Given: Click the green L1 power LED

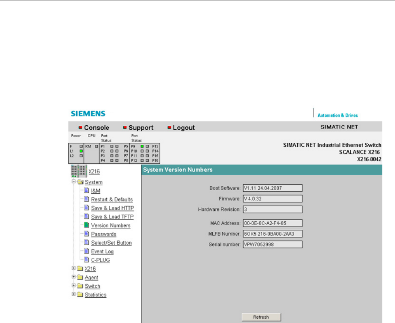Looking at the screenshot, I should click(x=81, y=151).
